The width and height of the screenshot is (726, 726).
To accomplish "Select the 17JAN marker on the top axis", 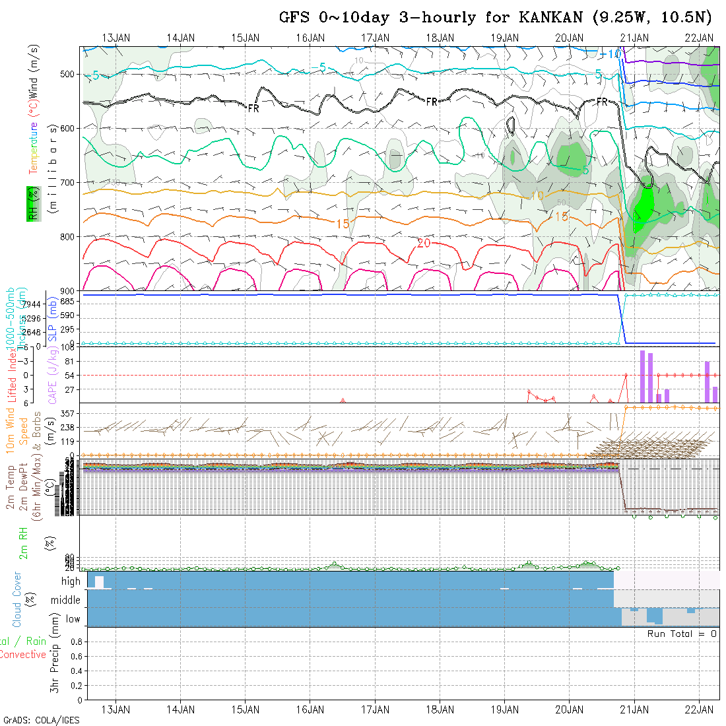I will [375, 38].
